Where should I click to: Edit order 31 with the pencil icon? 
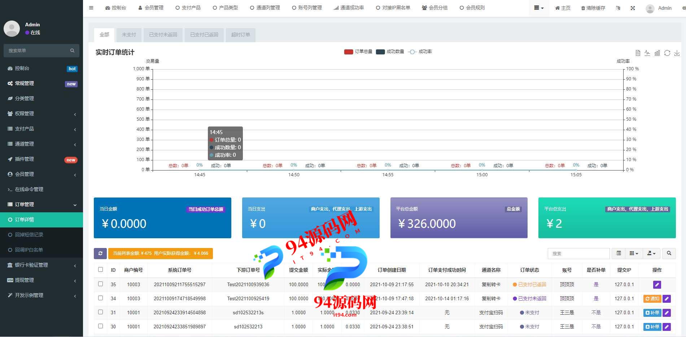(x=667, y=313)
